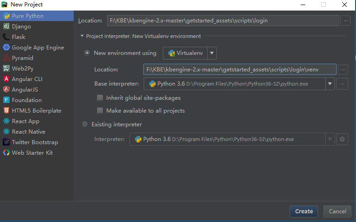Select the HTML5 Boilerplate icon
356x222 pixels.
(6, 111)
